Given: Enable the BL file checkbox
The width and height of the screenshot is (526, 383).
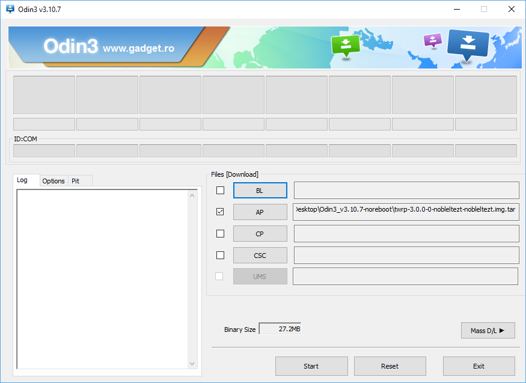Looking at the screenshot, I should (x=220, y=191).
